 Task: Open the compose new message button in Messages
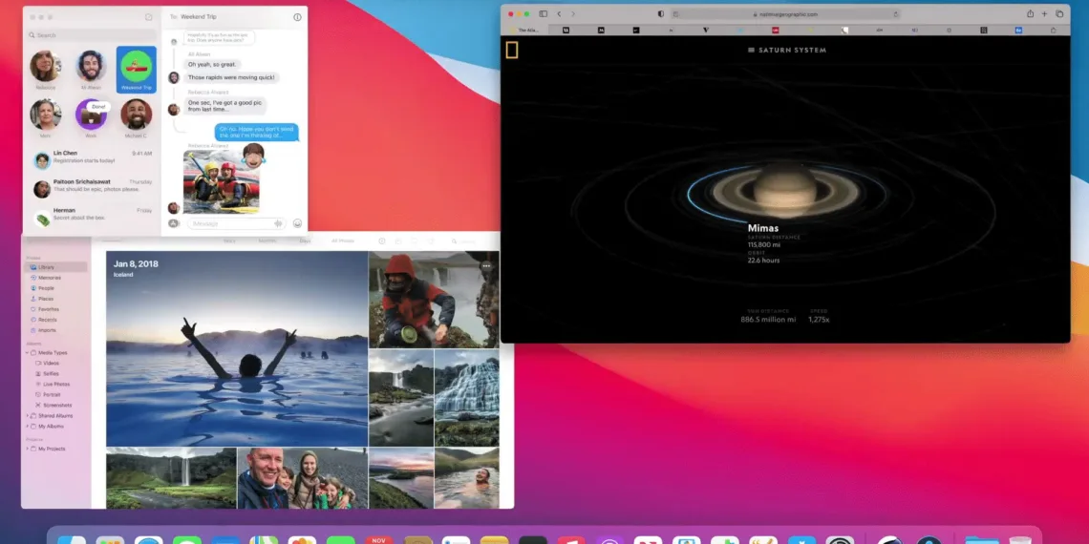tap(149, 17)
